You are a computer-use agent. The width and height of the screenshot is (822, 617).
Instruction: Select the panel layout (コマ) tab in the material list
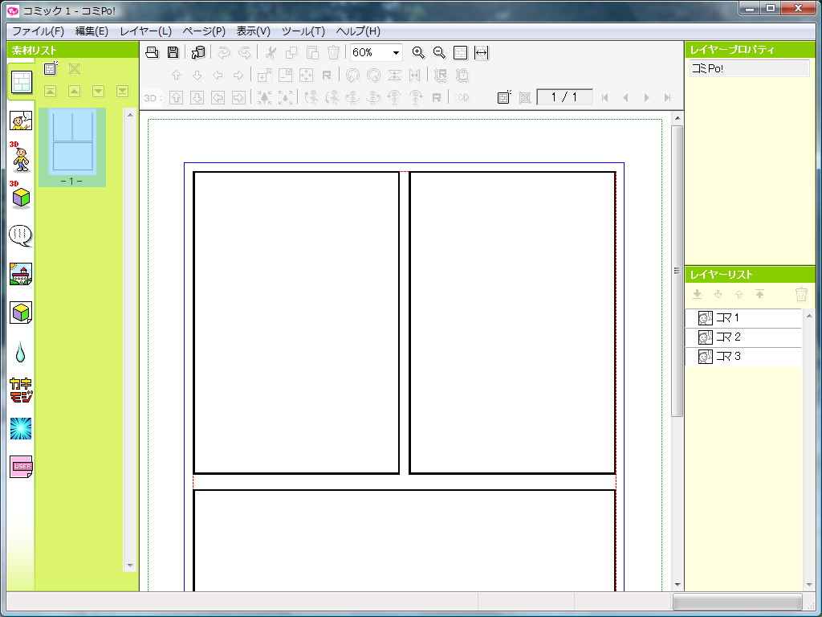(x=22, y=82)
